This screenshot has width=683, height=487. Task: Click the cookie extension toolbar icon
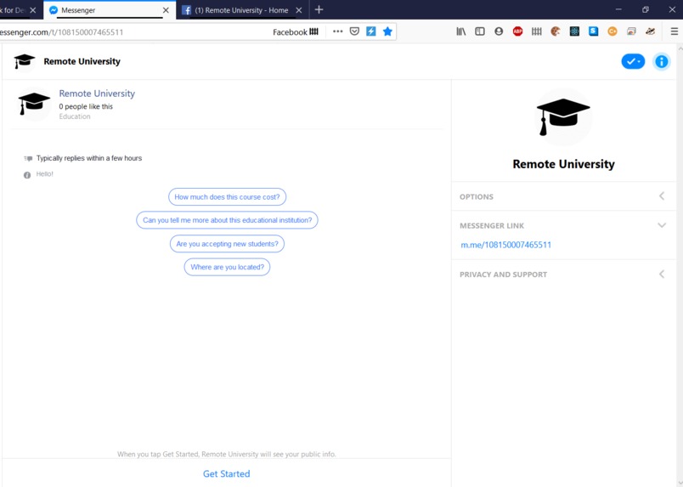point(556,31)
